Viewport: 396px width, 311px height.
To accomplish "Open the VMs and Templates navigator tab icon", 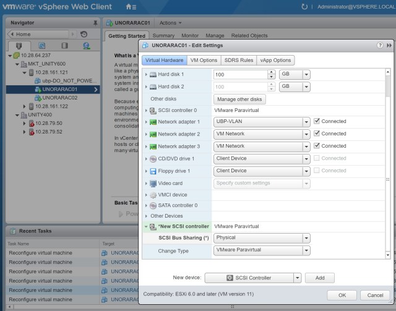I will [41, 46].
